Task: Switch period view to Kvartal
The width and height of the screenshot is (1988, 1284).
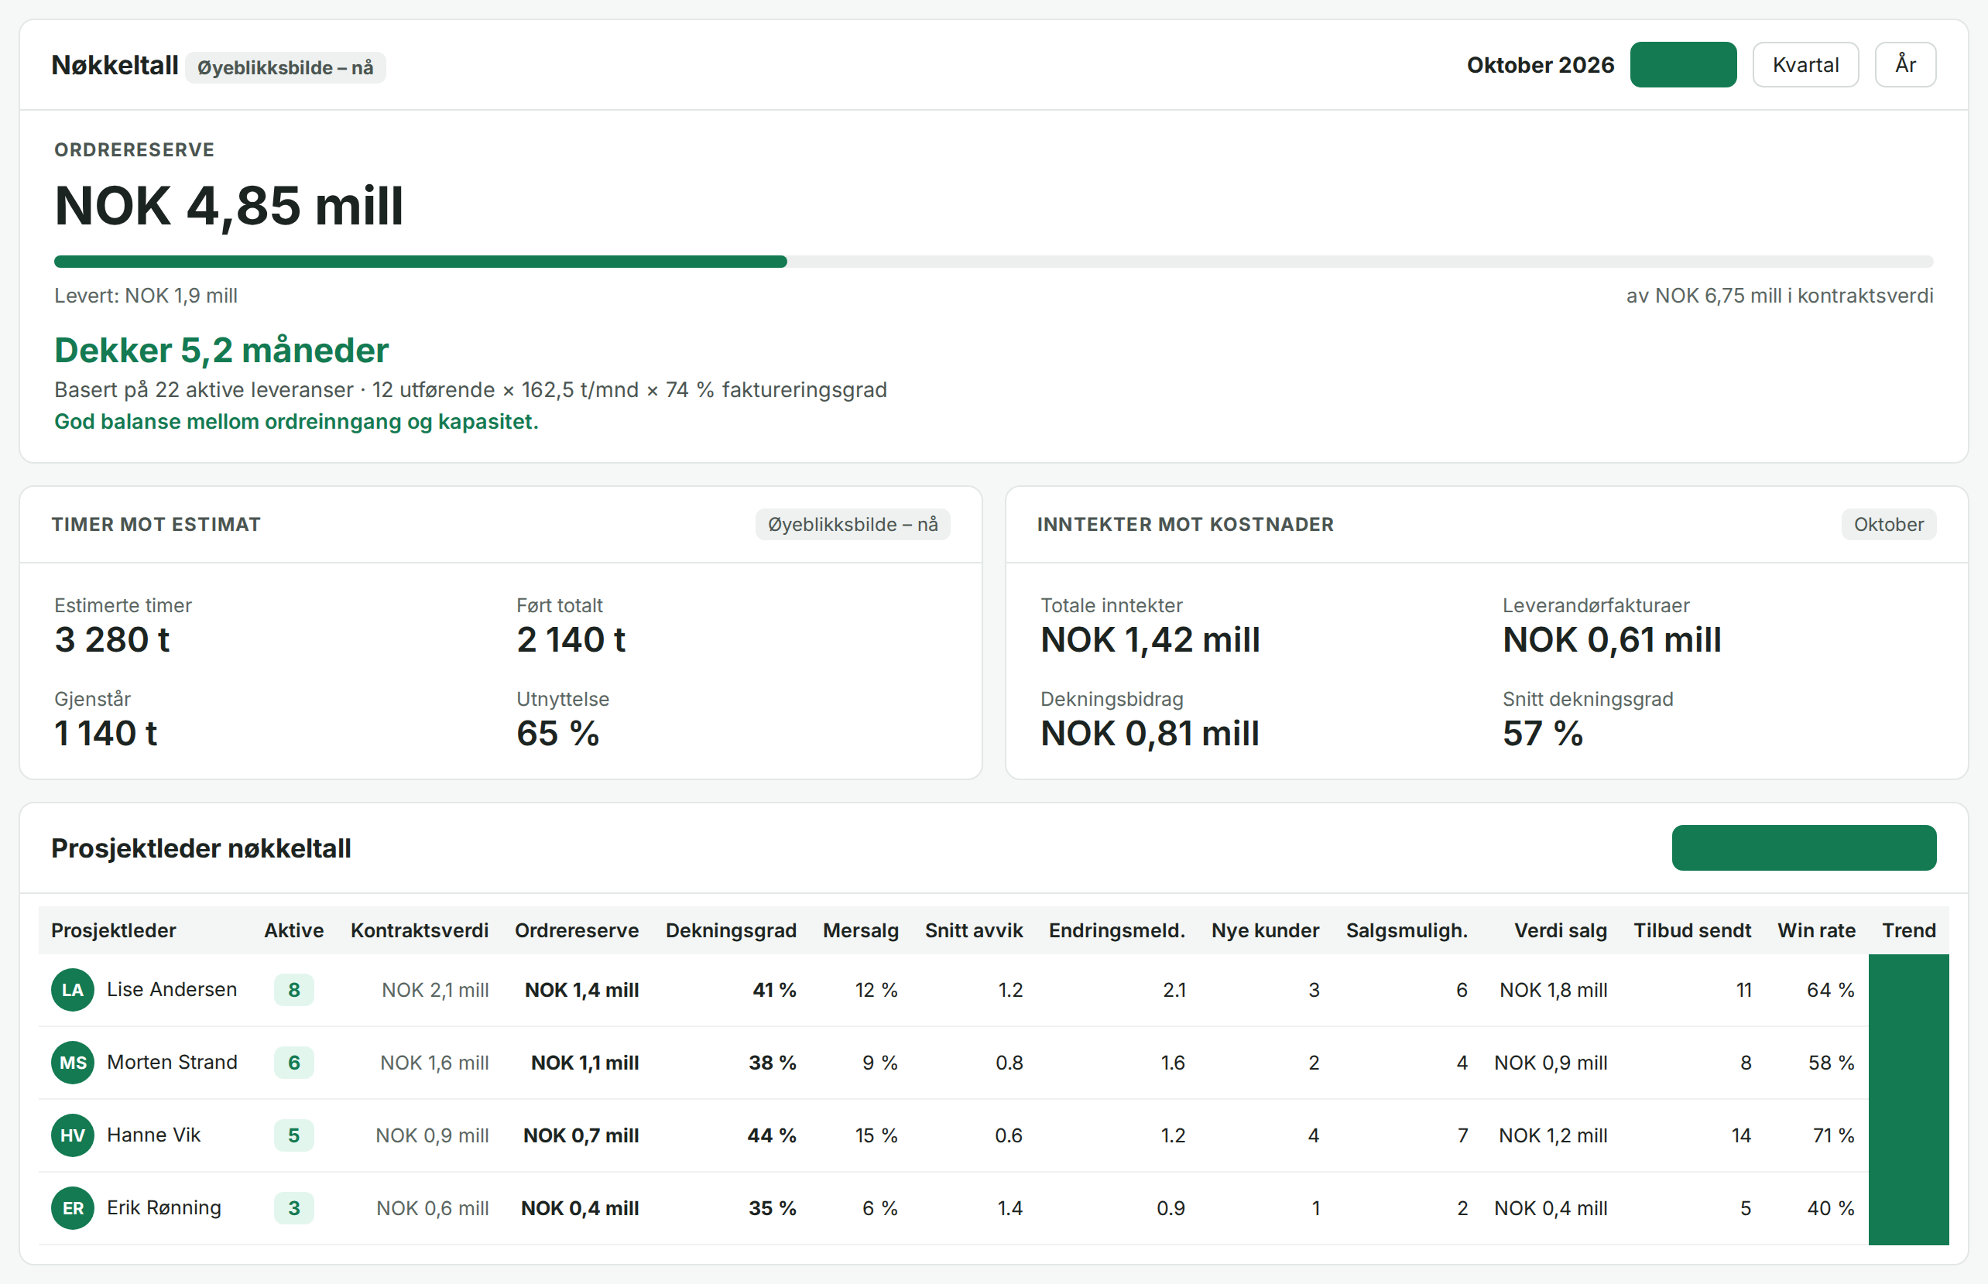Action: click(1805, 65)
